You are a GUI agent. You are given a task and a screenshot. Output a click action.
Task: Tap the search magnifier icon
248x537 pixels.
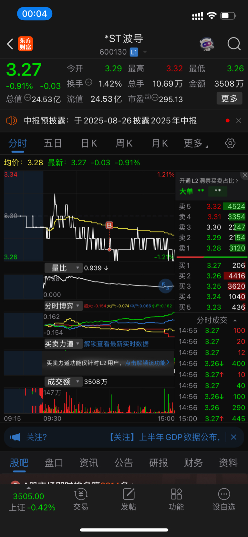234,44
